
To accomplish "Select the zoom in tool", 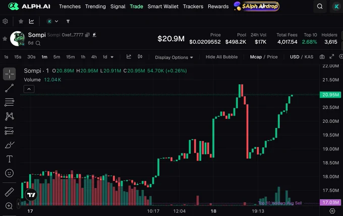I will click(9, 206).
